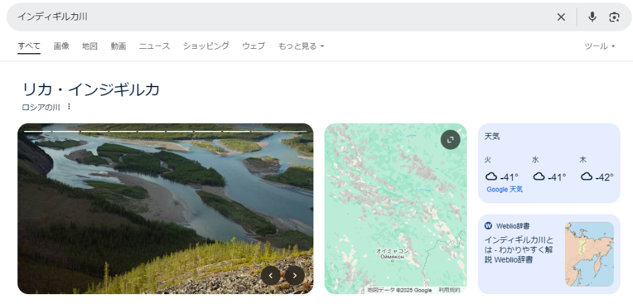Open Google Lens image search icon
The height and width of the screenshot is (304, 633).
click(614, 17)
